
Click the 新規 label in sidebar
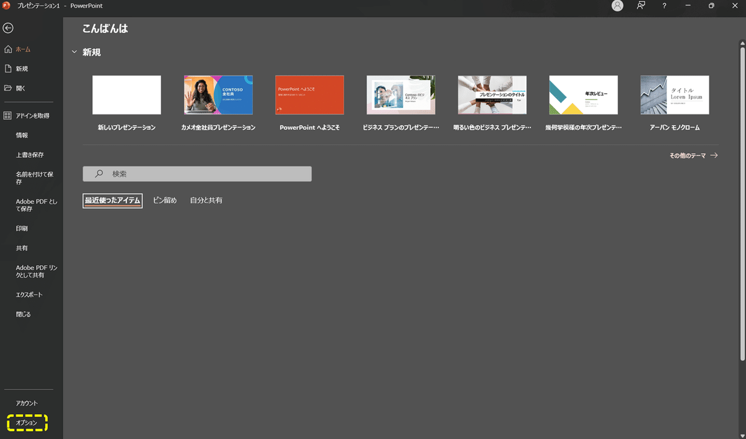tap(22, 69)
